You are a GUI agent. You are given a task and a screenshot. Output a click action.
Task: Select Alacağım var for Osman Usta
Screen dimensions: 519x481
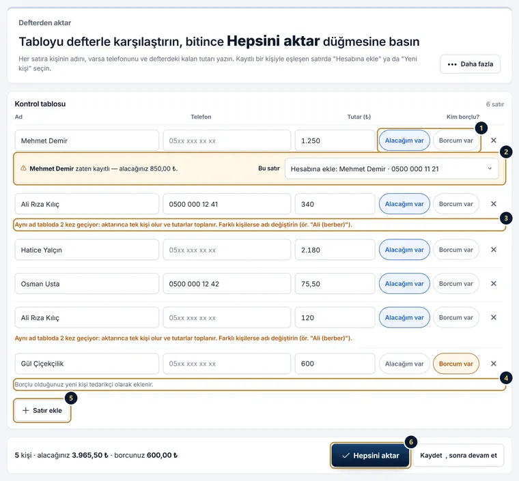pos(404,284)
